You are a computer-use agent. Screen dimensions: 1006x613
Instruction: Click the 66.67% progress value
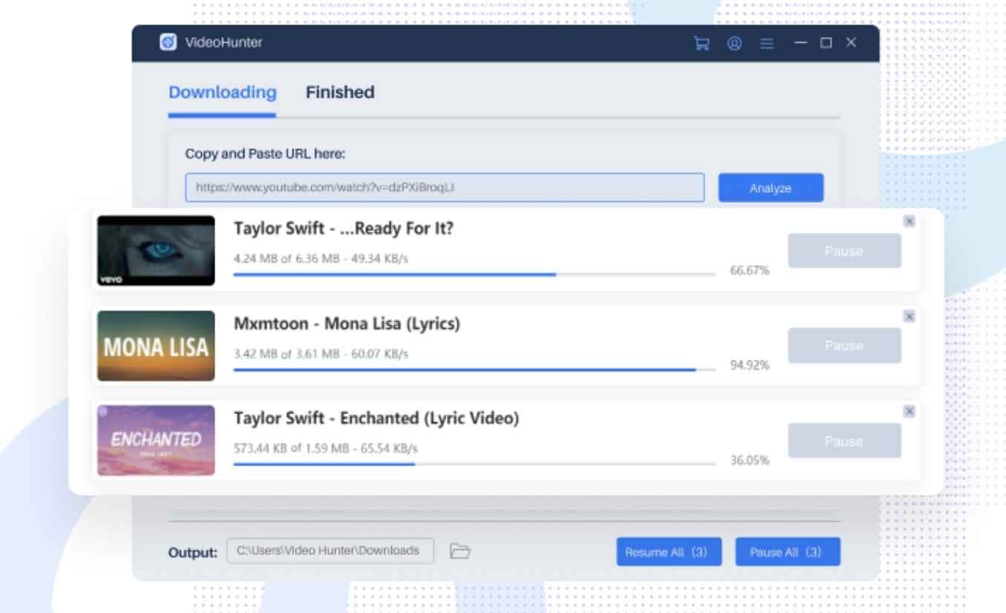point(750,270)
